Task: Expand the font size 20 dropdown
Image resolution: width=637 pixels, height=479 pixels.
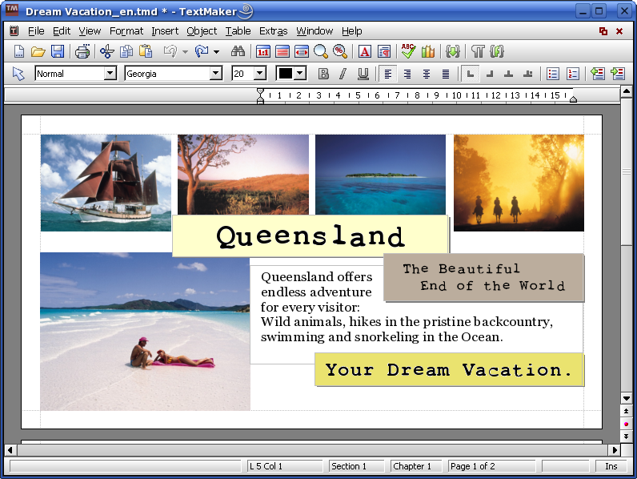Action: [259, 74]
